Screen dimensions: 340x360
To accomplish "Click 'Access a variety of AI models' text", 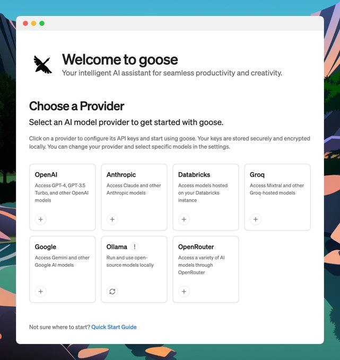I will click(x=201, y=265).
